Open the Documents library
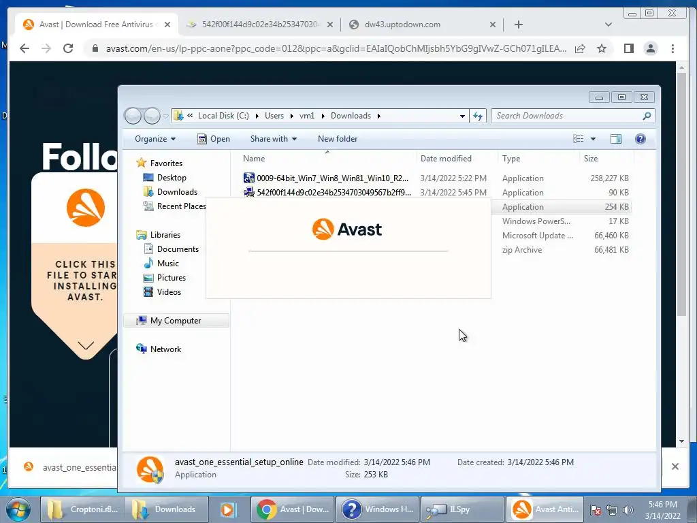The height and width of the screenshot is (523, 697). click(171, 249)
